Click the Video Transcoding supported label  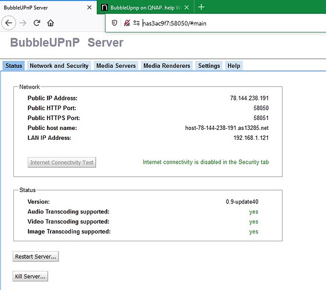point(68,222)
